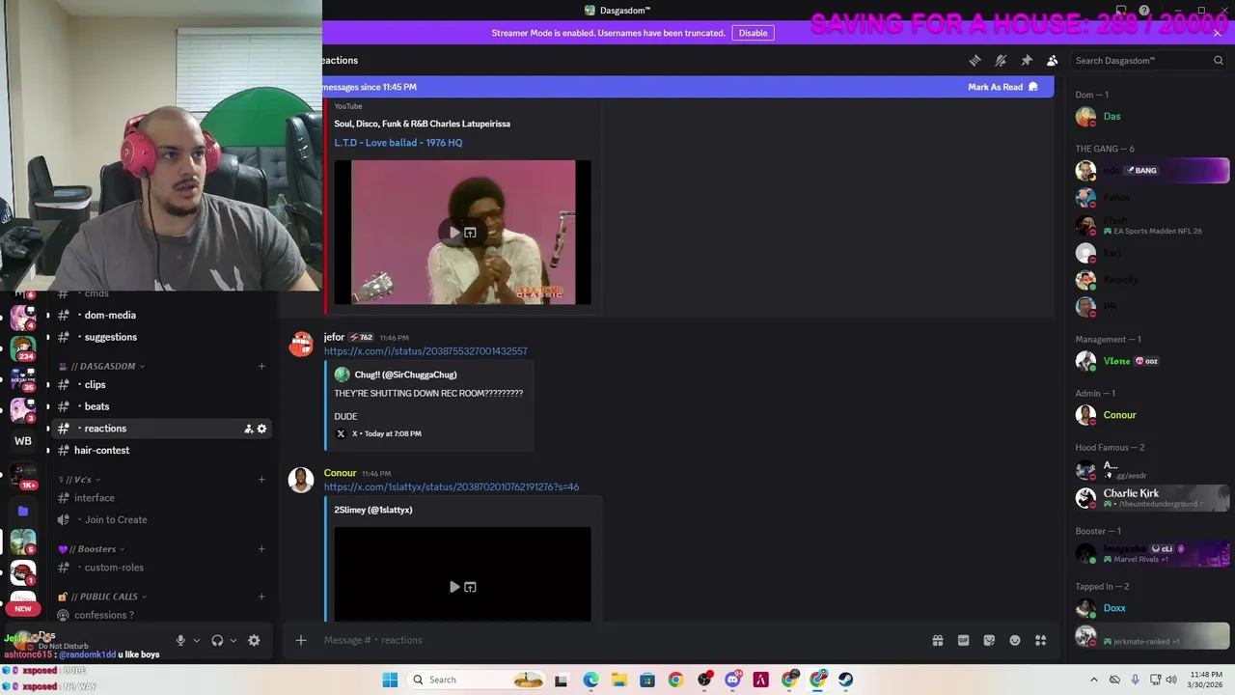
Task: Add channel in Vc's category
Action: click(261, 480)
